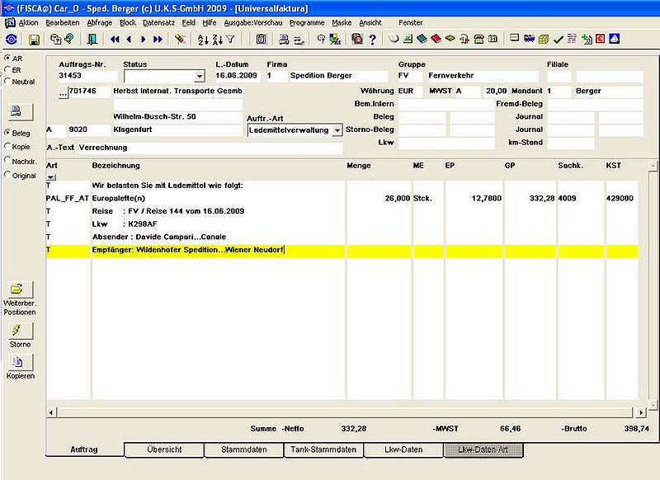The width and height of the screenshot is (660, 480).
Task: Click the Auftrags-Nr. field 31453
Action: click(x=87, y=76)
